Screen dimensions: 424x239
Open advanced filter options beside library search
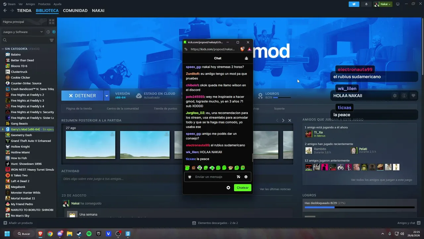(x=52, y=40)
